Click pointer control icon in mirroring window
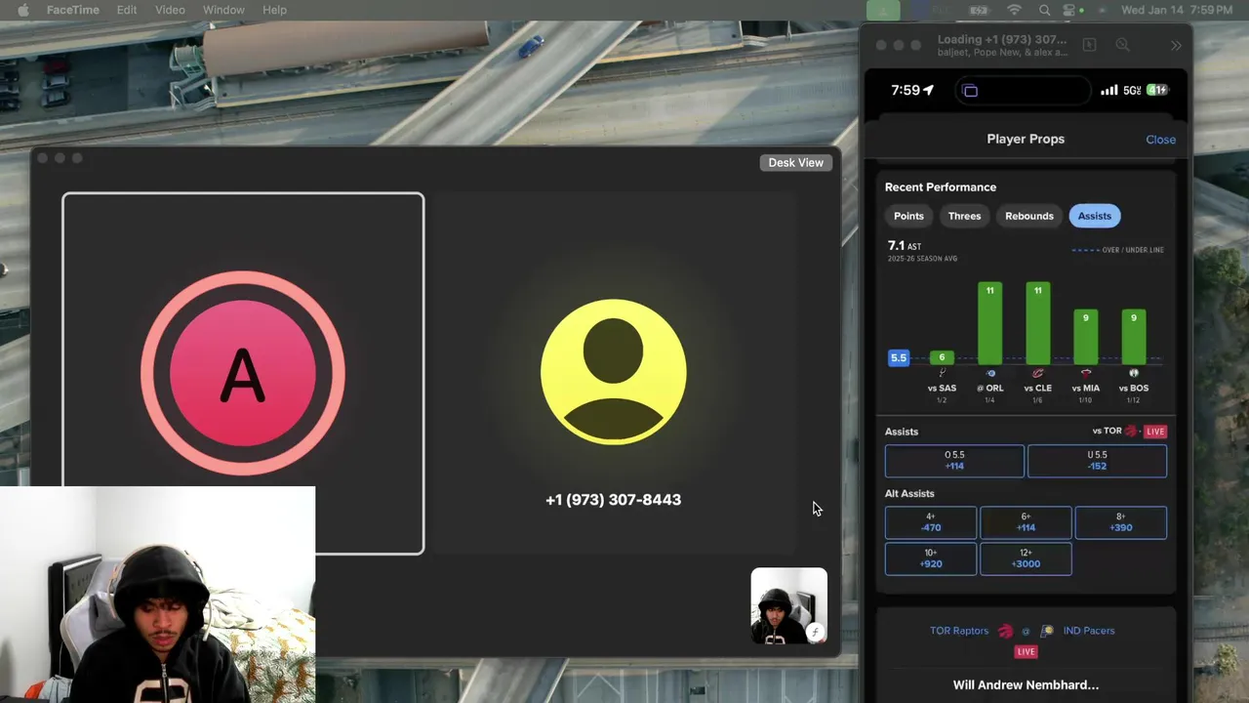 point(1090,45)
